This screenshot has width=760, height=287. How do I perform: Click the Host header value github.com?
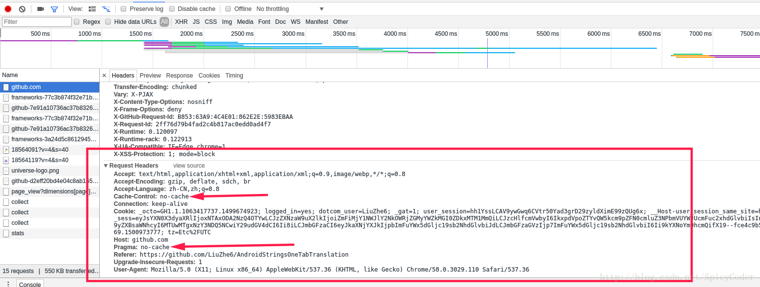pos(150,240)
